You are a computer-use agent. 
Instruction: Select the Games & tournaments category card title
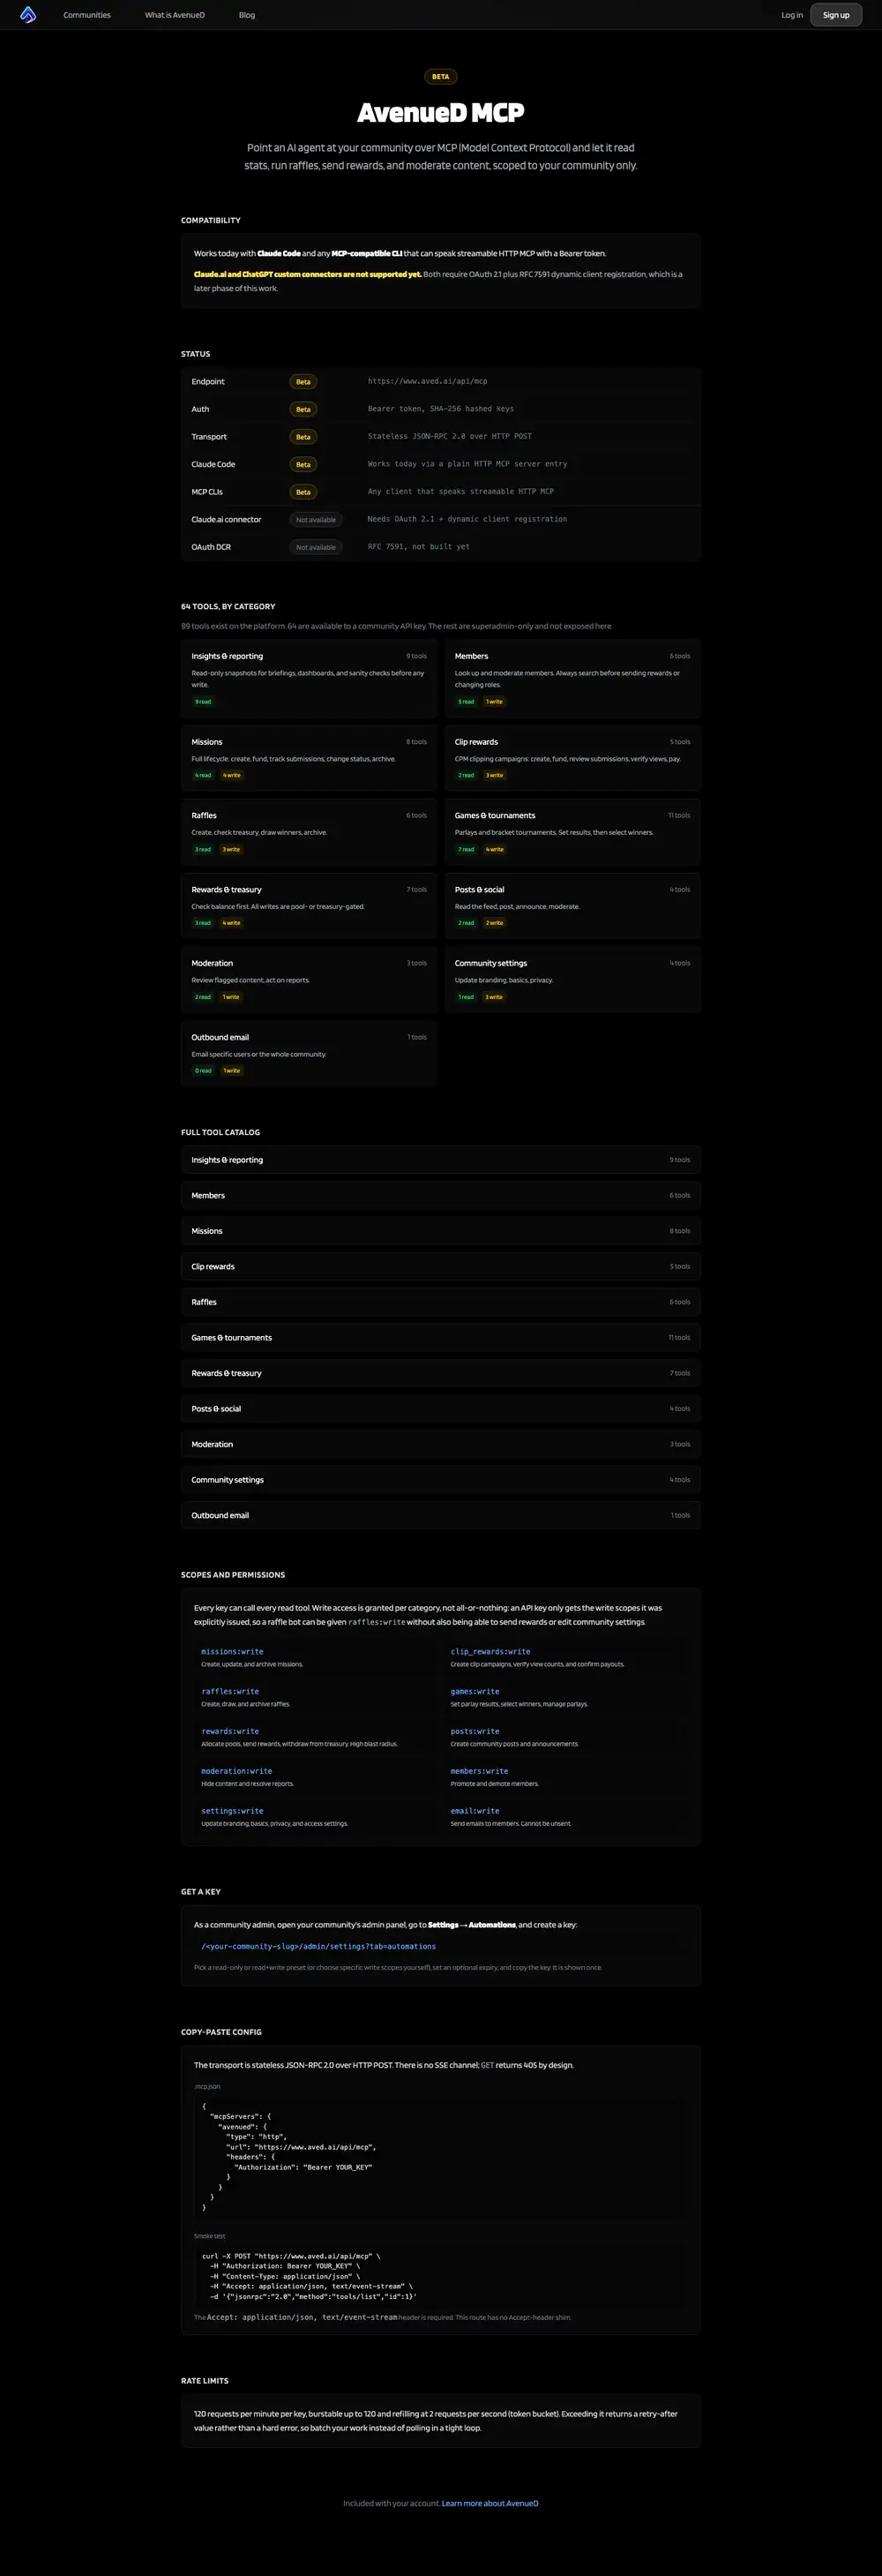point(495,816)
